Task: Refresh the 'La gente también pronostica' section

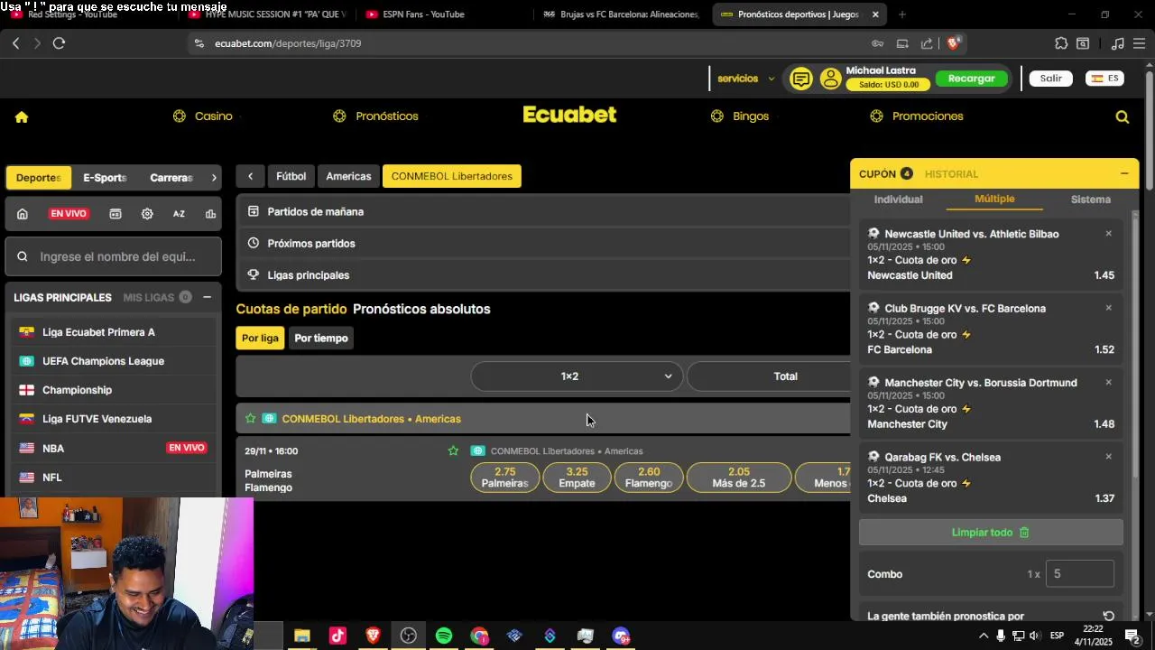Action: [x=1109, y=616]
